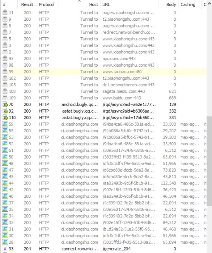Click the image icon of session 55
Viewport: 212px width, 253px height.
(5, 131)
